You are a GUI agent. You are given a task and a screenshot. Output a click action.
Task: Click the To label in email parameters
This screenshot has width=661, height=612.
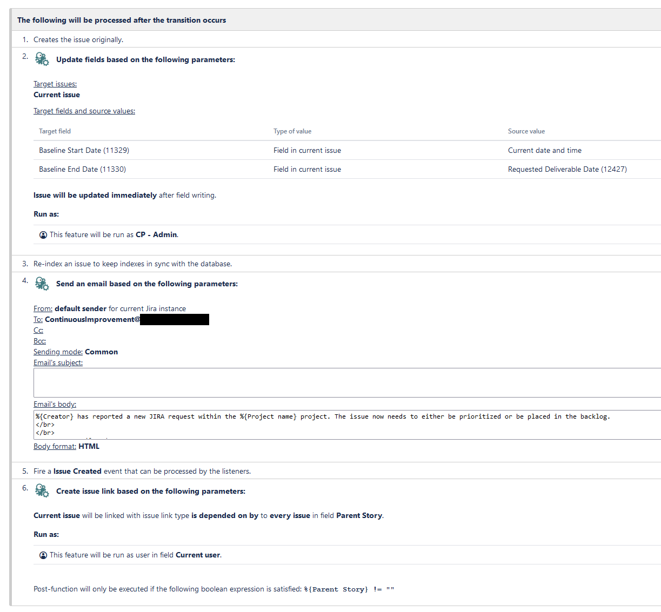point(38,319)
